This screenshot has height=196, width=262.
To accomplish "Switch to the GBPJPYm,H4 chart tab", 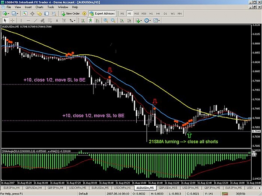I will 55,188.
